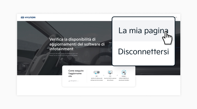
Task: Click the small icon before Navigation
Action: 69,81
